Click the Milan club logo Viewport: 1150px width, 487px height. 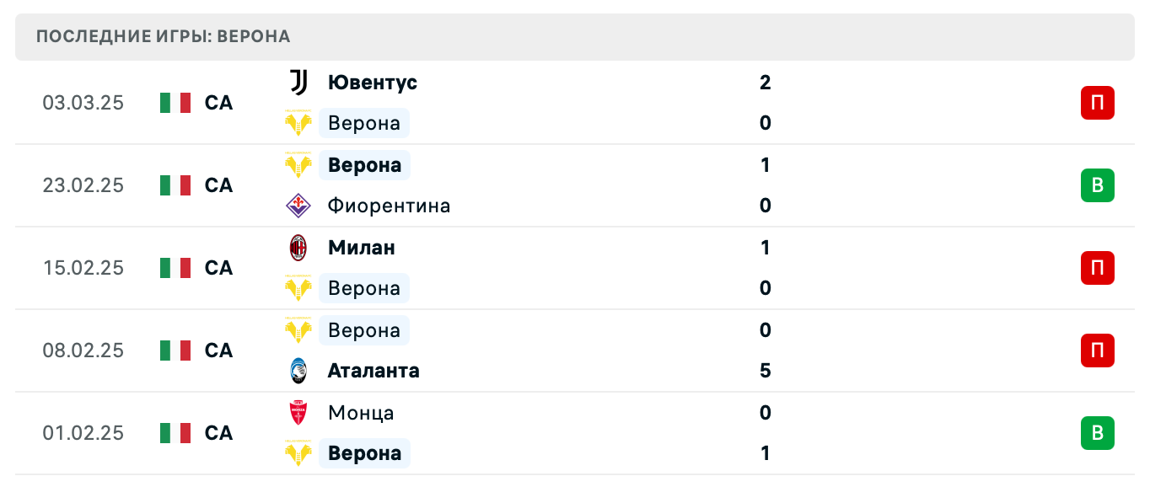(298, 248)
